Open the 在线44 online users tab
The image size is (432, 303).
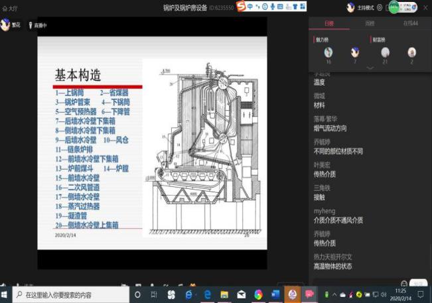410,23
